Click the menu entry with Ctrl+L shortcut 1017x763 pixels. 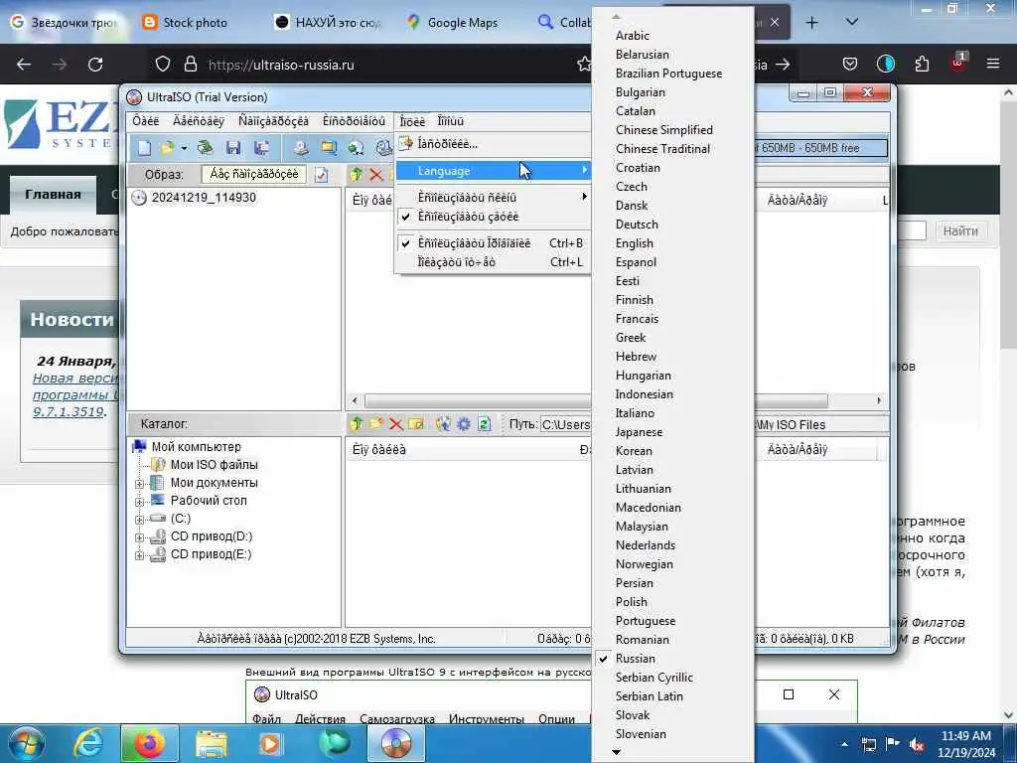click(x=493, y=262)
